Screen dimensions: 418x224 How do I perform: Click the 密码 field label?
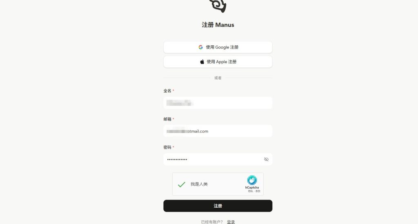tap(167, 147)
